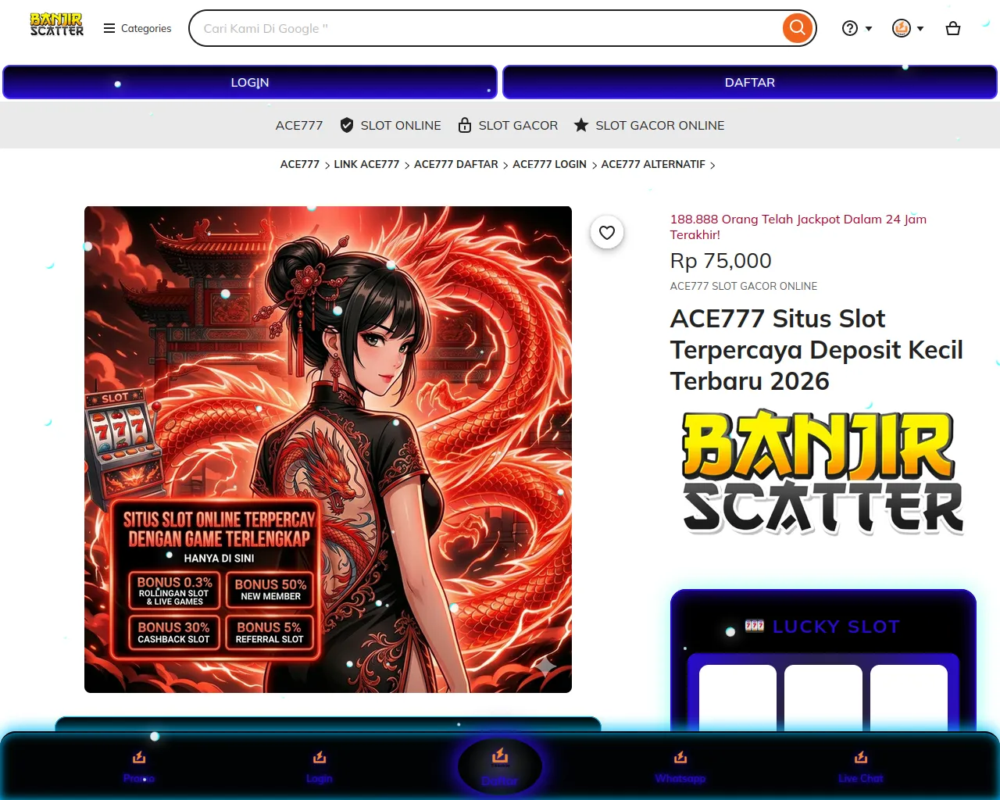The image size is (1000, 800).
Task: Click the slot machine icon beside LUCKY SLOT
Action: 755,626
